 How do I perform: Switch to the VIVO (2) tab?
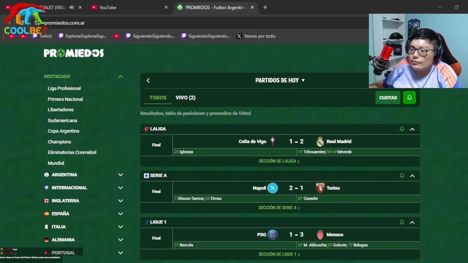pos(185,98)
